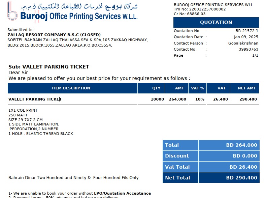Viewport: 264px width, 198px height.
Task: Click the Vat Total value BD 26.400
Action: [243, 167]
